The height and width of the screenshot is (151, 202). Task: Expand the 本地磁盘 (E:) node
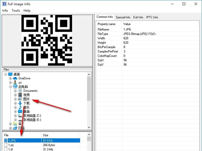click(x=15, y=120)
